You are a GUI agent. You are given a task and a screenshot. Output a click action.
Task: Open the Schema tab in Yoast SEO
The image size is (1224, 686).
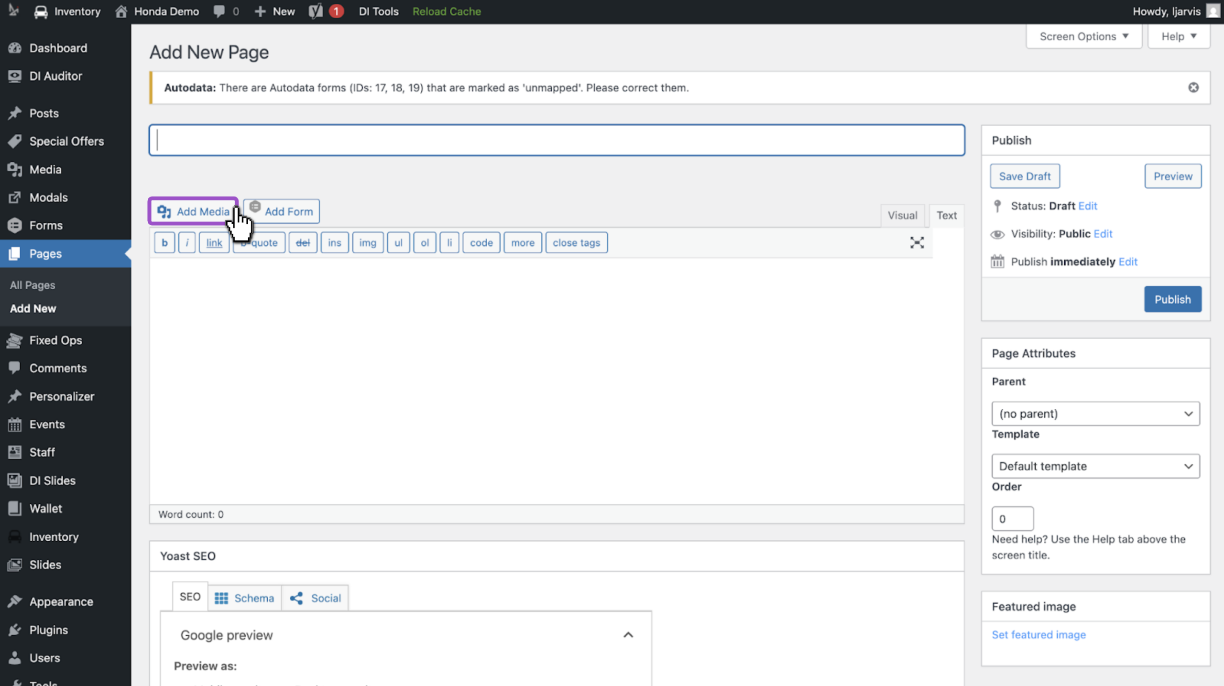click(x=244, y=598)
